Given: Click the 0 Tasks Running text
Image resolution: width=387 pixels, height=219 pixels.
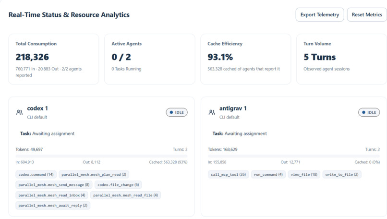Looking at the screenshot, I should [126, 69].
